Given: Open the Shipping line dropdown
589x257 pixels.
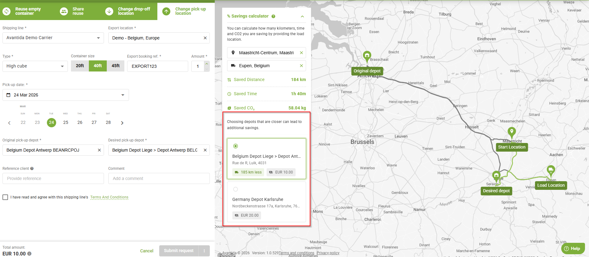Looking at the screenshot, I should tap(53, 38).
